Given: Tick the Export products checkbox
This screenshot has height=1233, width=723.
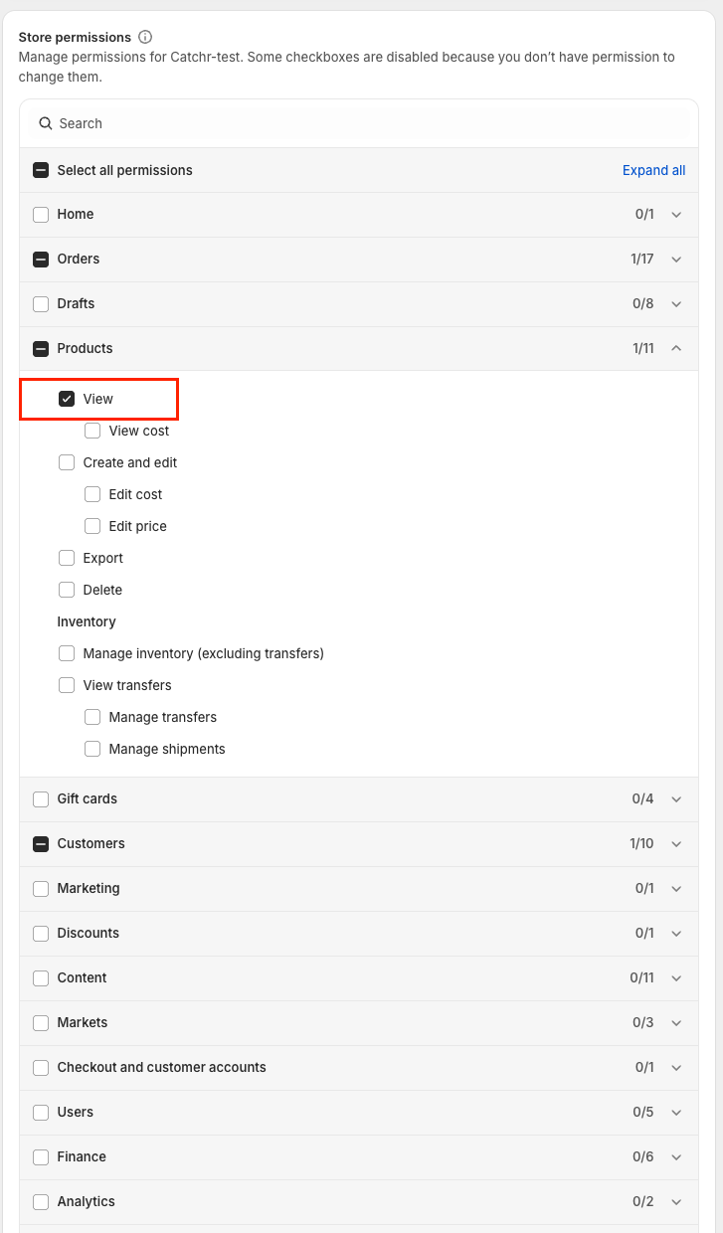Looking at the screenshot, I should (x=67, y=558).
